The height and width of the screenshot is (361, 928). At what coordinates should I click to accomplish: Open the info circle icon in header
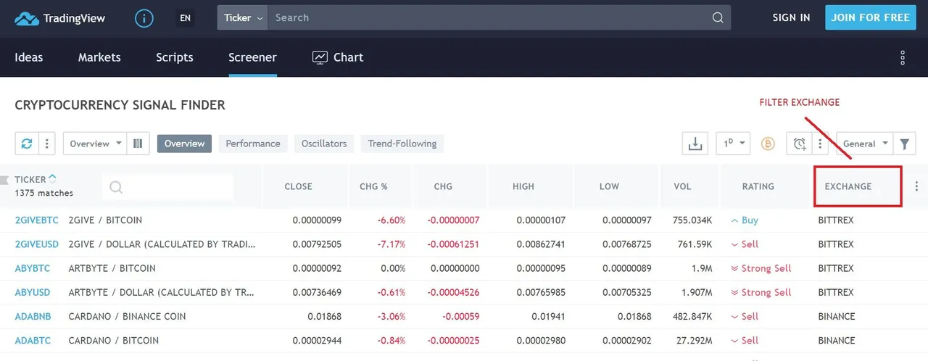tap(144, 18)
